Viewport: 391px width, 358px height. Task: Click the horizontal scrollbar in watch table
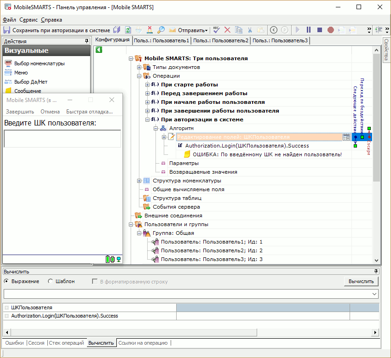(134, 332)
